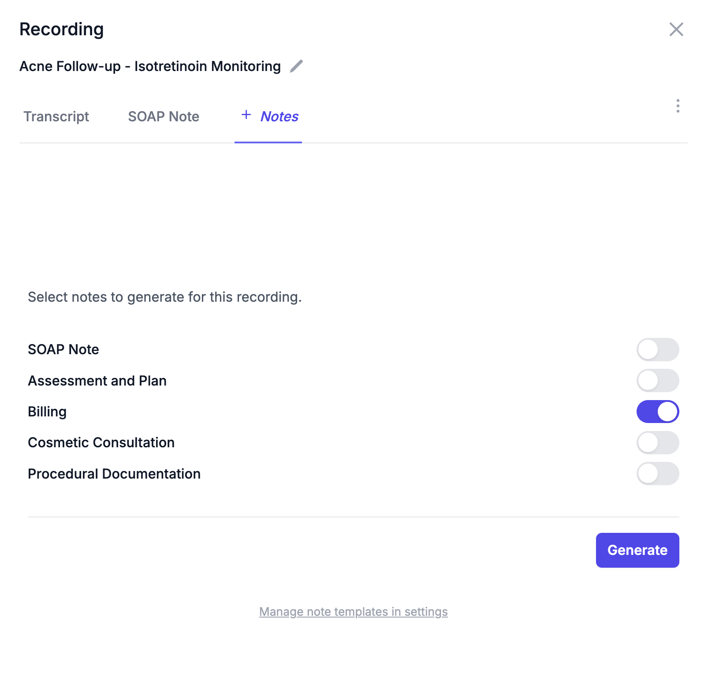The width and height of the screenshot is (708, 689).
Task: Click the Assessment and Plan label
Action: pyautogui.click(x=97, y=381)
